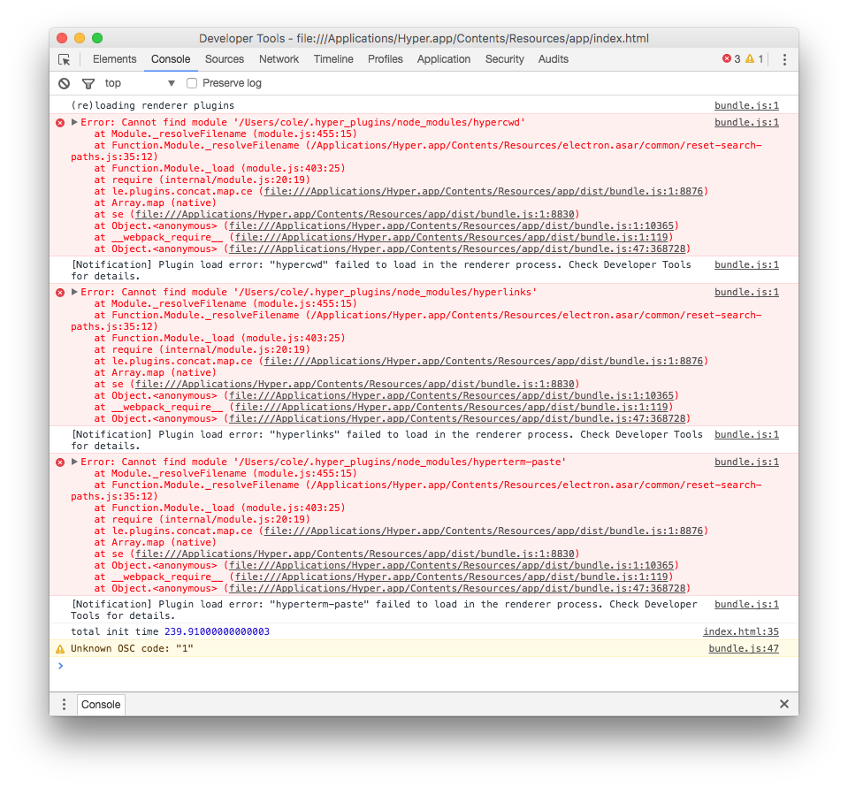Open the console filter options

(88, 82)
